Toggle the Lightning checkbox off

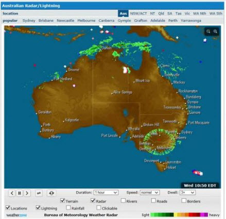coord(38,208)
